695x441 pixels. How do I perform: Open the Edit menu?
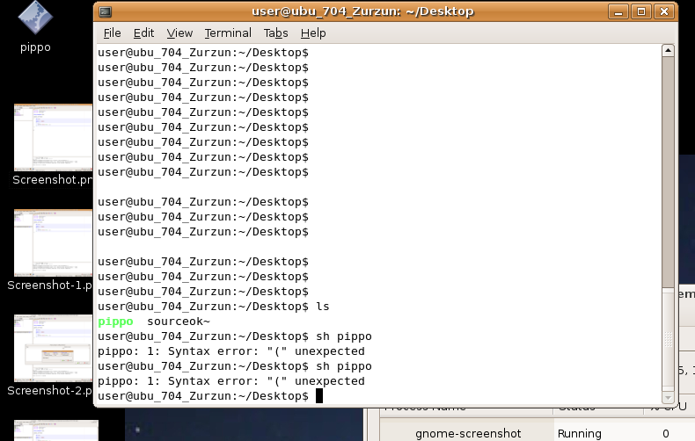pyautogui.click(x=143, y=33)
